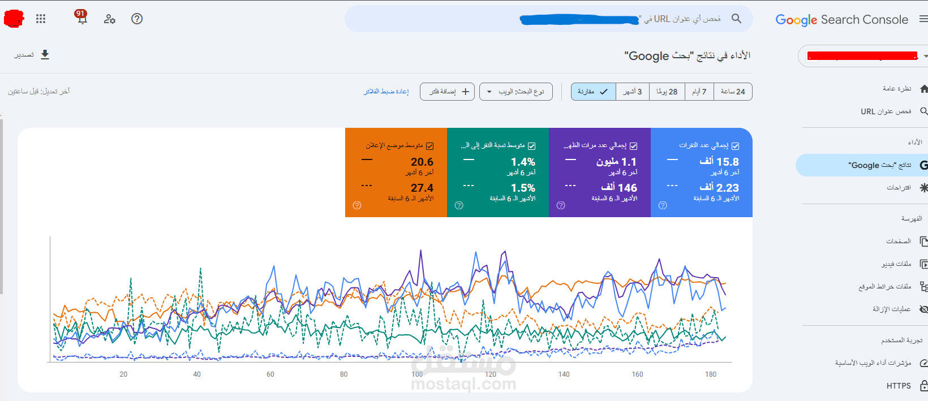Toggle متوسط موضع الإعلان checkbox
The height and width of the screenshot is (401, 928).
pos(429,146)
